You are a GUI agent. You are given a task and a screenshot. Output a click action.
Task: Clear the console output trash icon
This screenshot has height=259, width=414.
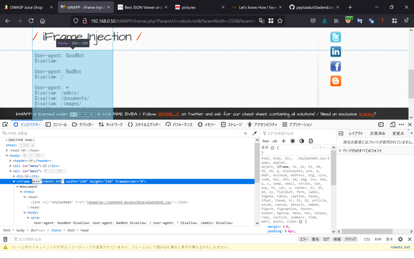[x=5, y=239]
